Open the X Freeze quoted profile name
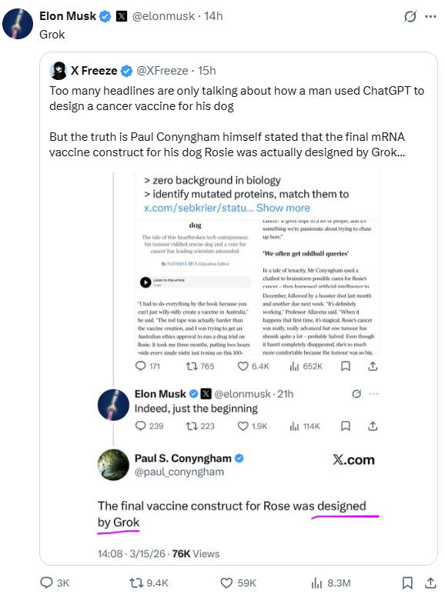This screenshot has width=445, height=598. point(94,71)
